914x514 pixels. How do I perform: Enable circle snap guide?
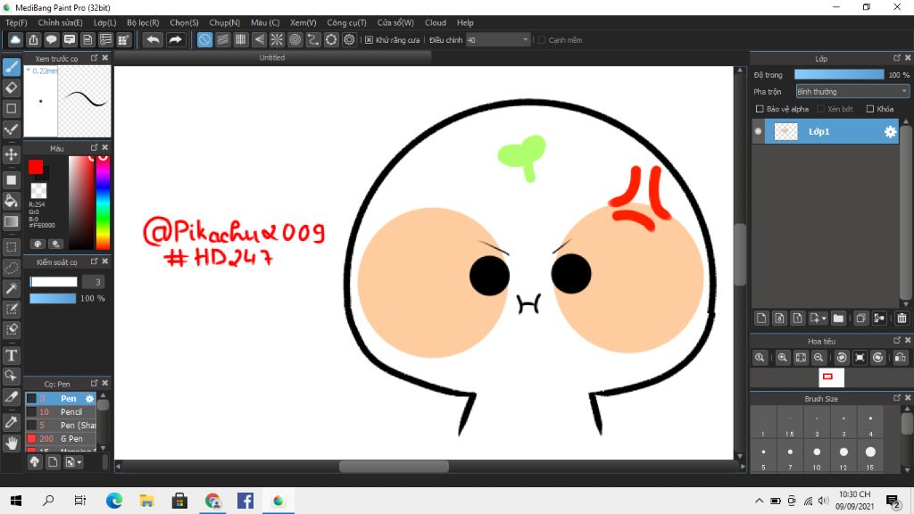[295, 39]
